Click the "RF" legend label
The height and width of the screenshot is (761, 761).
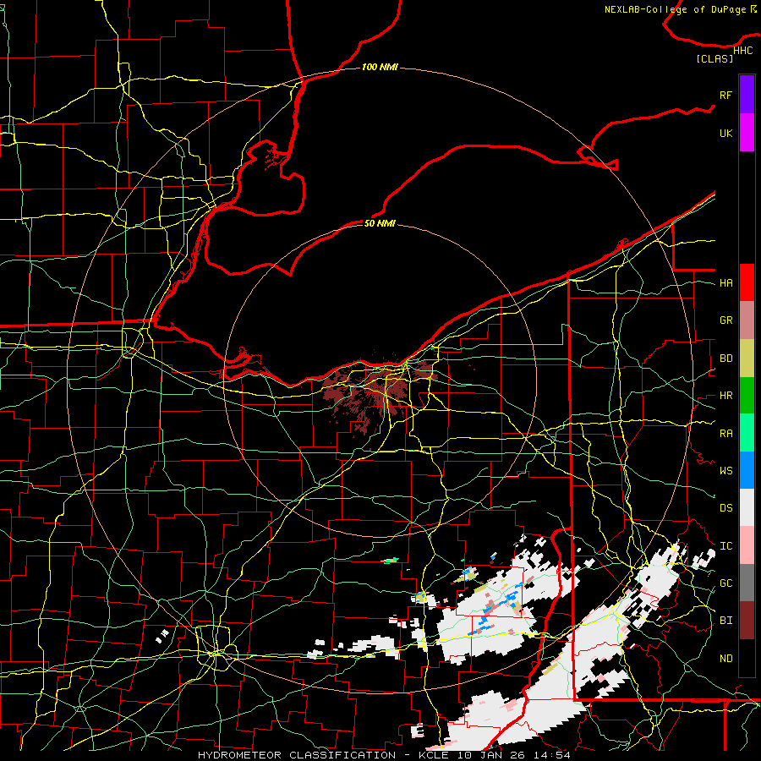[x=725, y=95]
